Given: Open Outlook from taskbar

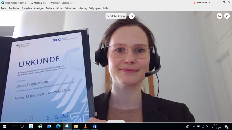Looking at the screenshot, I should point(49,127).
